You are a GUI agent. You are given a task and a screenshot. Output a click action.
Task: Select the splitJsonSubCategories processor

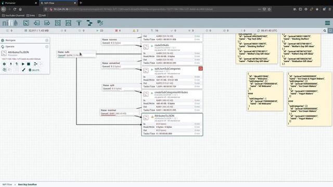[x=172, y=77]
